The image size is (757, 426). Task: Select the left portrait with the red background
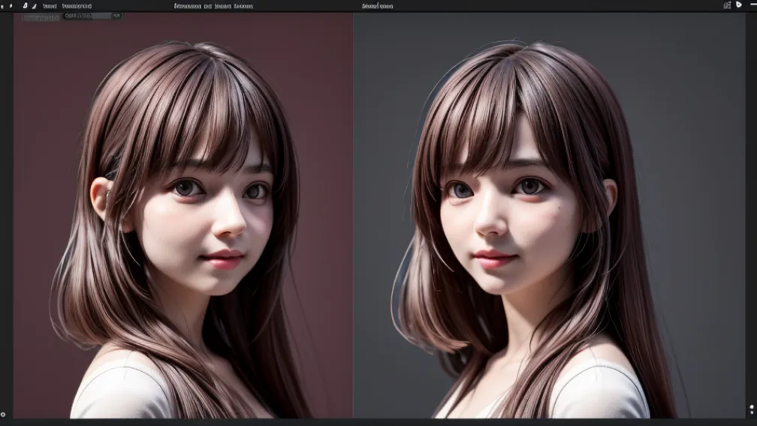click(182, 225)
